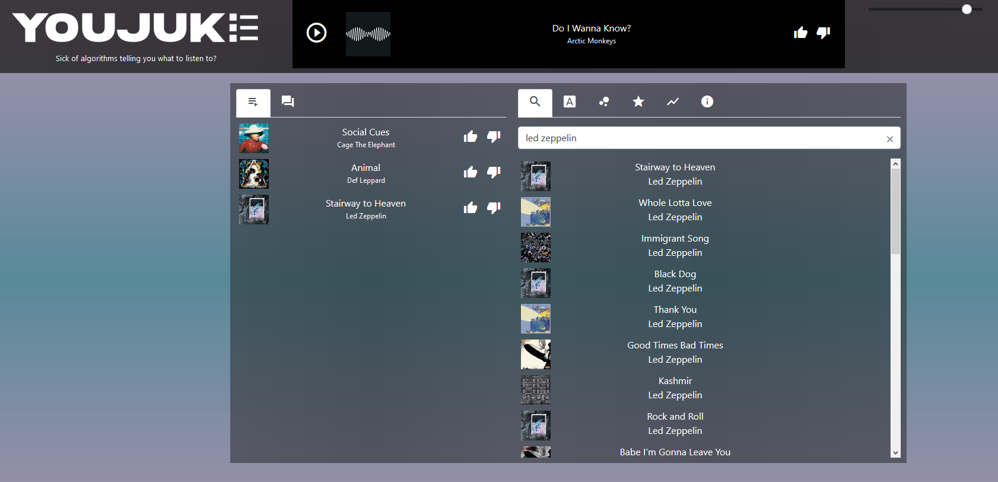Image resolution: width=998 pixels, height=482 pixels.
Task: Adjust the volume slider handle
Action: (x=967, y=9)
